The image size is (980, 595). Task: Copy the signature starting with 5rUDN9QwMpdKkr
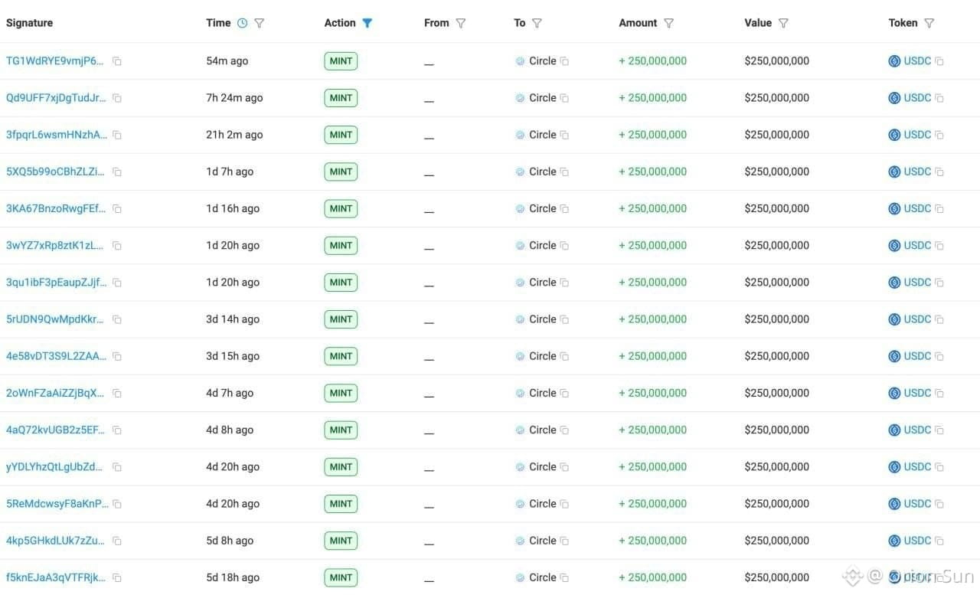(117, 319)
